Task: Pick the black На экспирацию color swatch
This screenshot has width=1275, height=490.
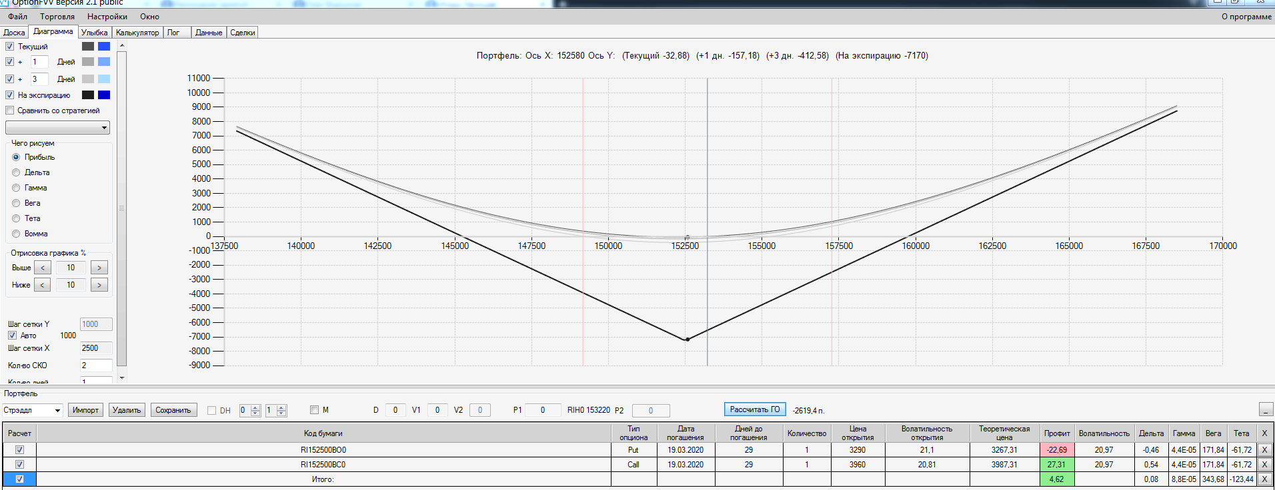Action: [88, 95]
